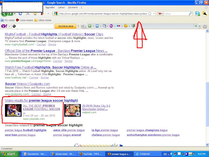Search related: chelsea premier league
The image size is (209, 157).
point(106,135)
